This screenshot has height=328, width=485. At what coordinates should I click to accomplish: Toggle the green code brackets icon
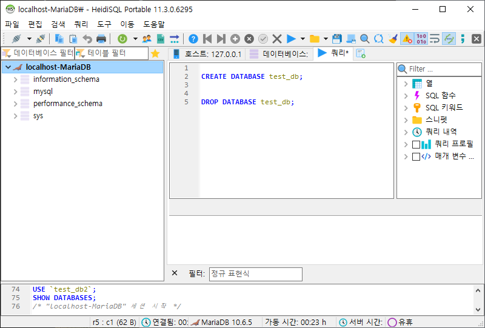449,39
